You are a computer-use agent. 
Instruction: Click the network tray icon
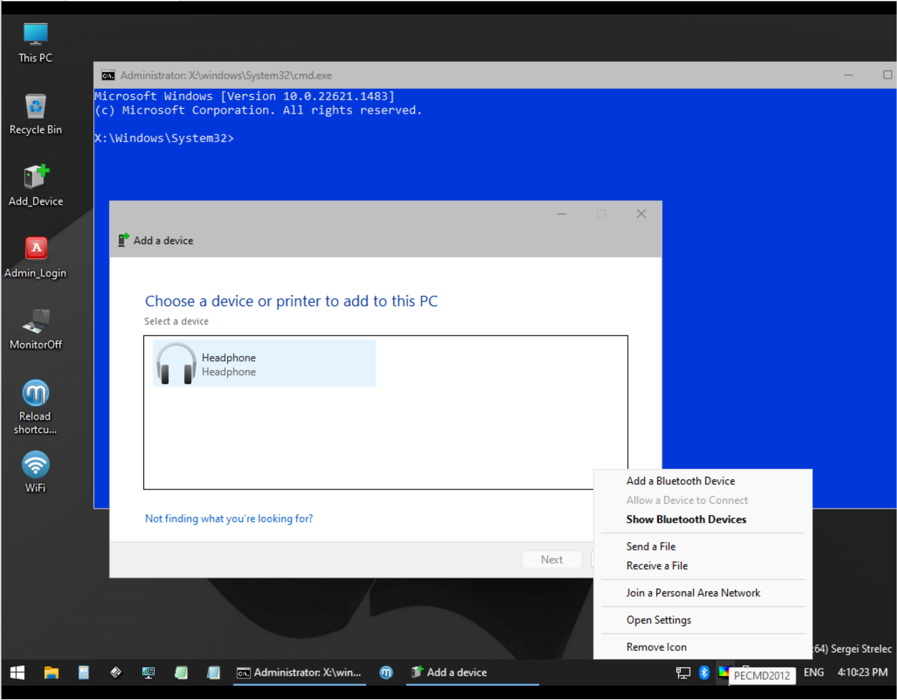tap(683, 673)
